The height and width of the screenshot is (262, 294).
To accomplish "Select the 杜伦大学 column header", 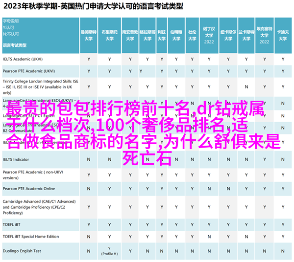I will pyautogui.click(x=192, y=35).
